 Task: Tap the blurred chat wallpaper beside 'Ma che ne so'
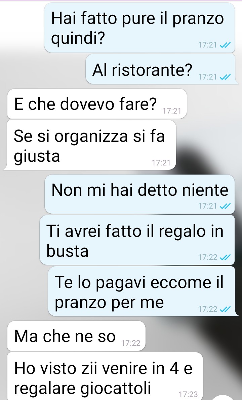pyautogui.click(x=193, y=336)
